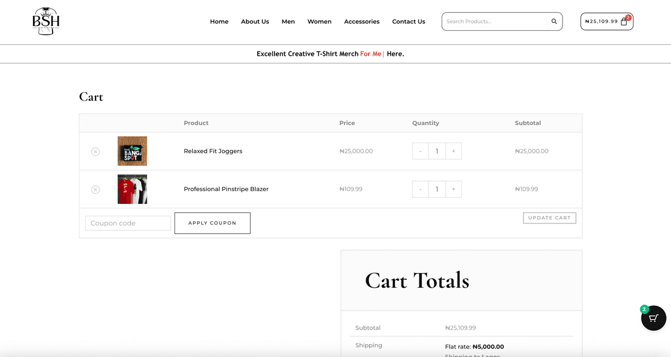Click the Here link in the announcement bar

pyautogui.click(x=395, y=54)
